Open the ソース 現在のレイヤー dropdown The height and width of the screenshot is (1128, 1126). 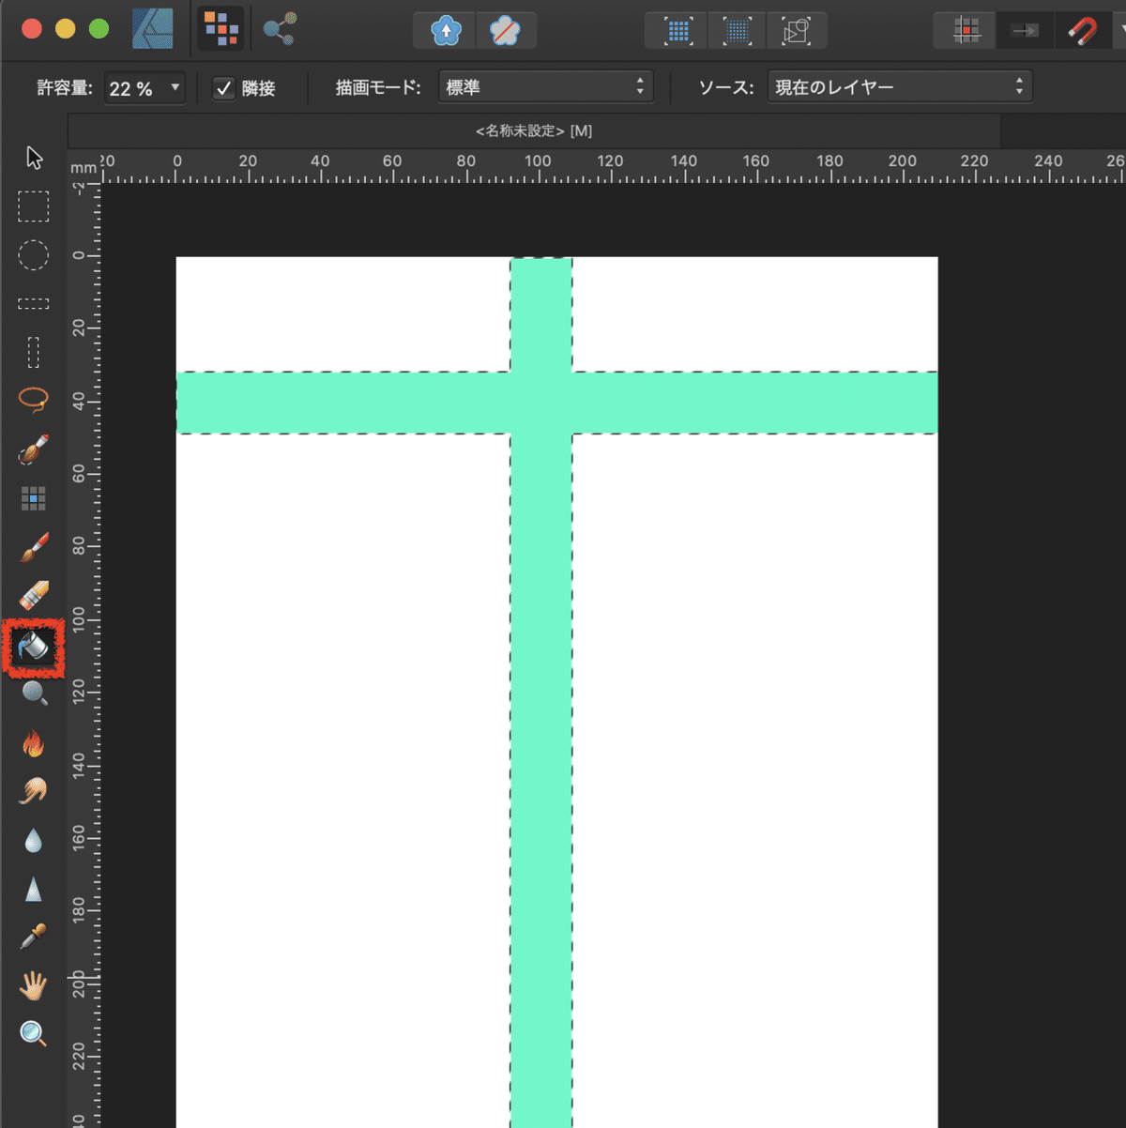tap(900, 87)
